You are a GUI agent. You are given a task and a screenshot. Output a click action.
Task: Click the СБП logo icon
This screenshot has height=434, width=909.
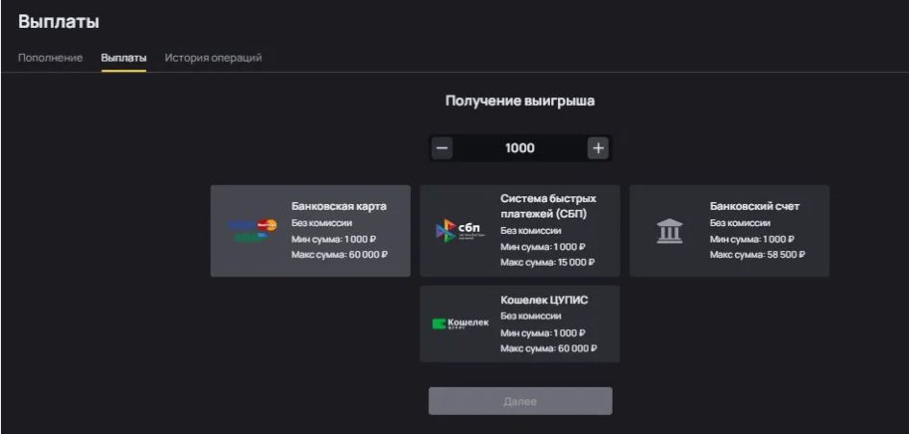pos(461,231)
